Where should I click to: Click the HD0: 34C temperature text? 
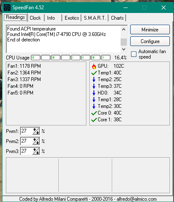tap(110, 93)
